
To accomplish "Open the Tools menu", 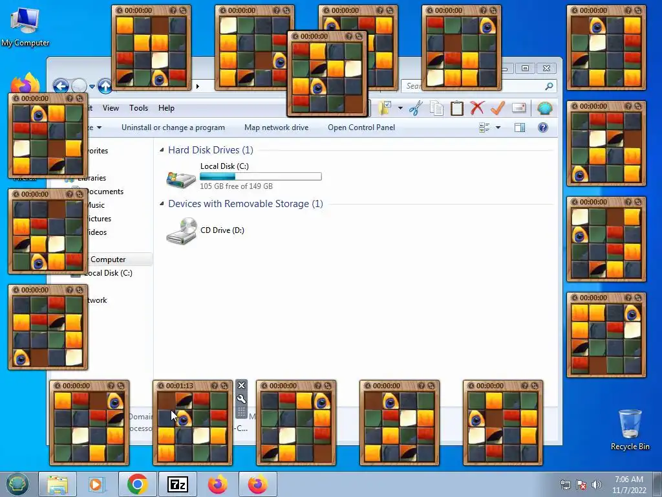I will (x=138, y=108).
